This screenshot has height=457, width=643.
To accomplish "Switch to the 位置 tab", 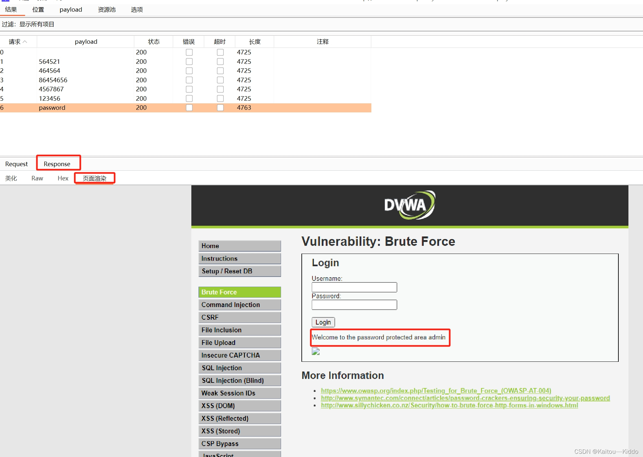I will click(x=38, y=10).
